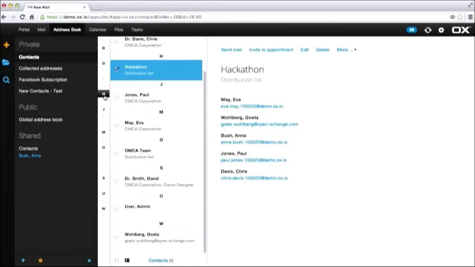
Task: Open the Address Book tab
Action: [x=67, y=30]
